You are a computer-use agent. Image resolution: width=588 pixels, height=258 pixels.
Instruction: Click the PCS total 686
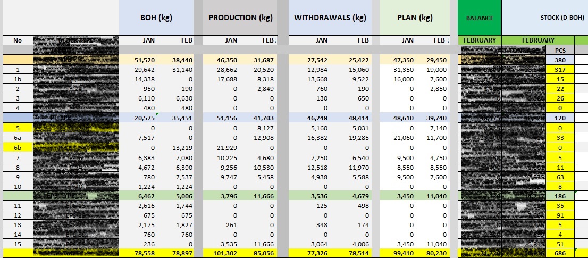coord(561,254)
